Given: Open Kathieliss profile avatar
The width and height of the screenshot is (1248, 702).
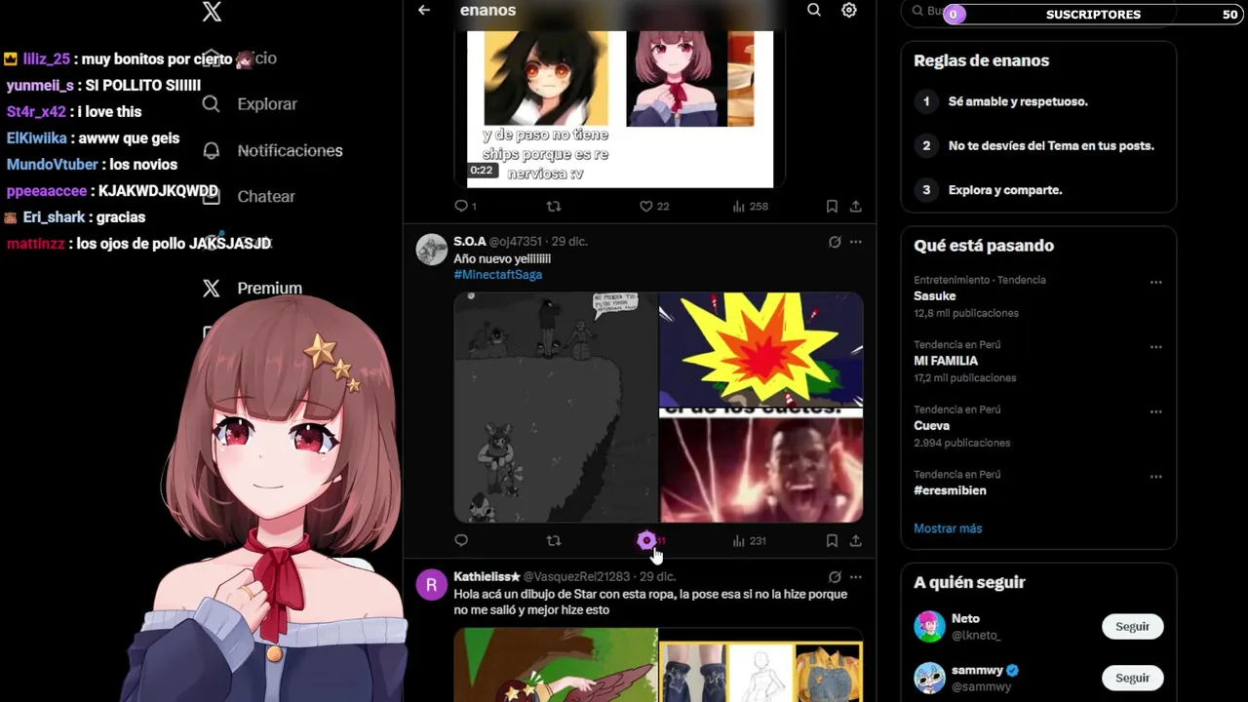Looking at the screenshot, I should [431, 585].
